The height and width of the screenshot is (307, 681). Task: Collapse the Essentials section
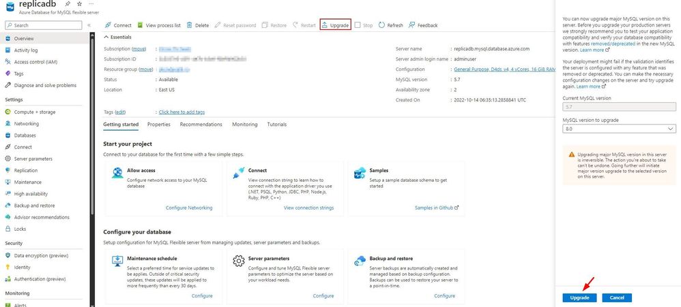118,37
